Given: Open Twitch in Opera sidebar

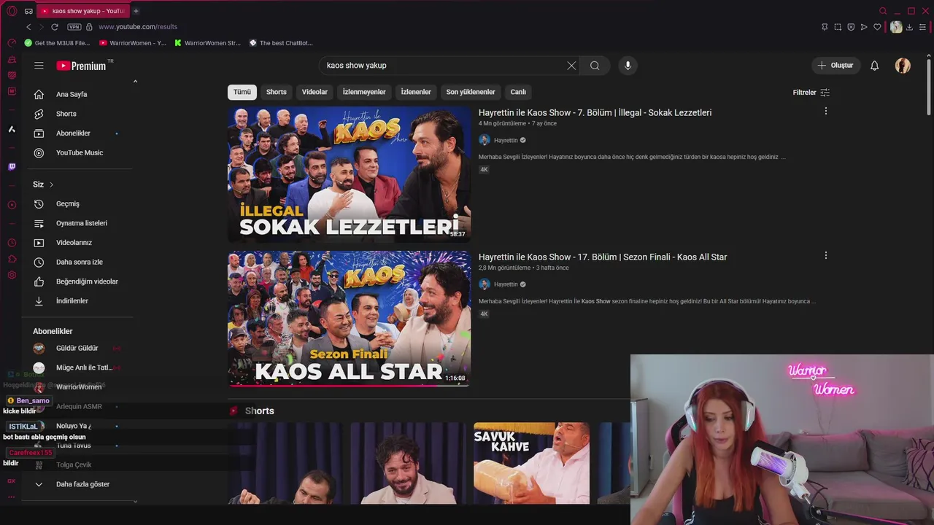Looking at the screenshot, I should click(12, 167).
